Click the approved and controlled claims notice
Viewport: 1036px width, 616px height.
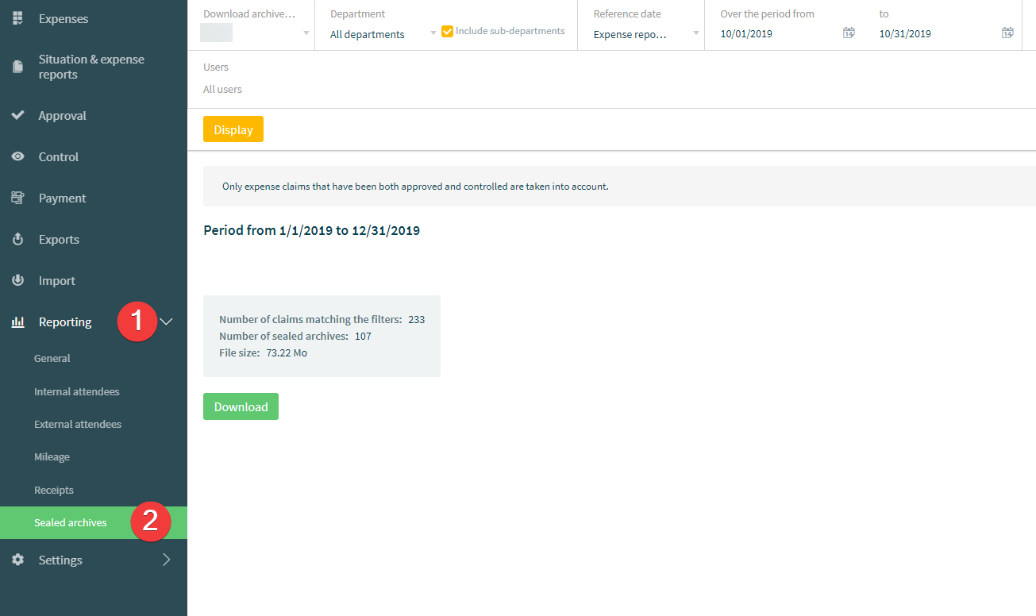click(x=415, y=187)
